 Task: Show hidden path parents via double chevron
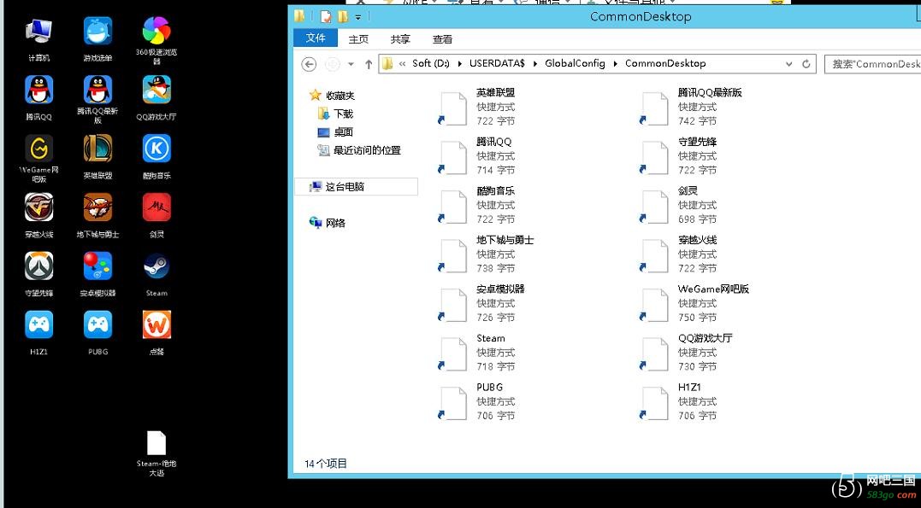(403, 63)
